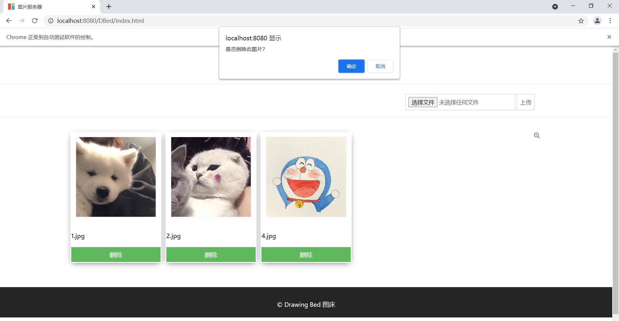This screenshot has height=321, width=619.
Task: Confirm deletion with the 确定 button
Action: tap(351, 66)
